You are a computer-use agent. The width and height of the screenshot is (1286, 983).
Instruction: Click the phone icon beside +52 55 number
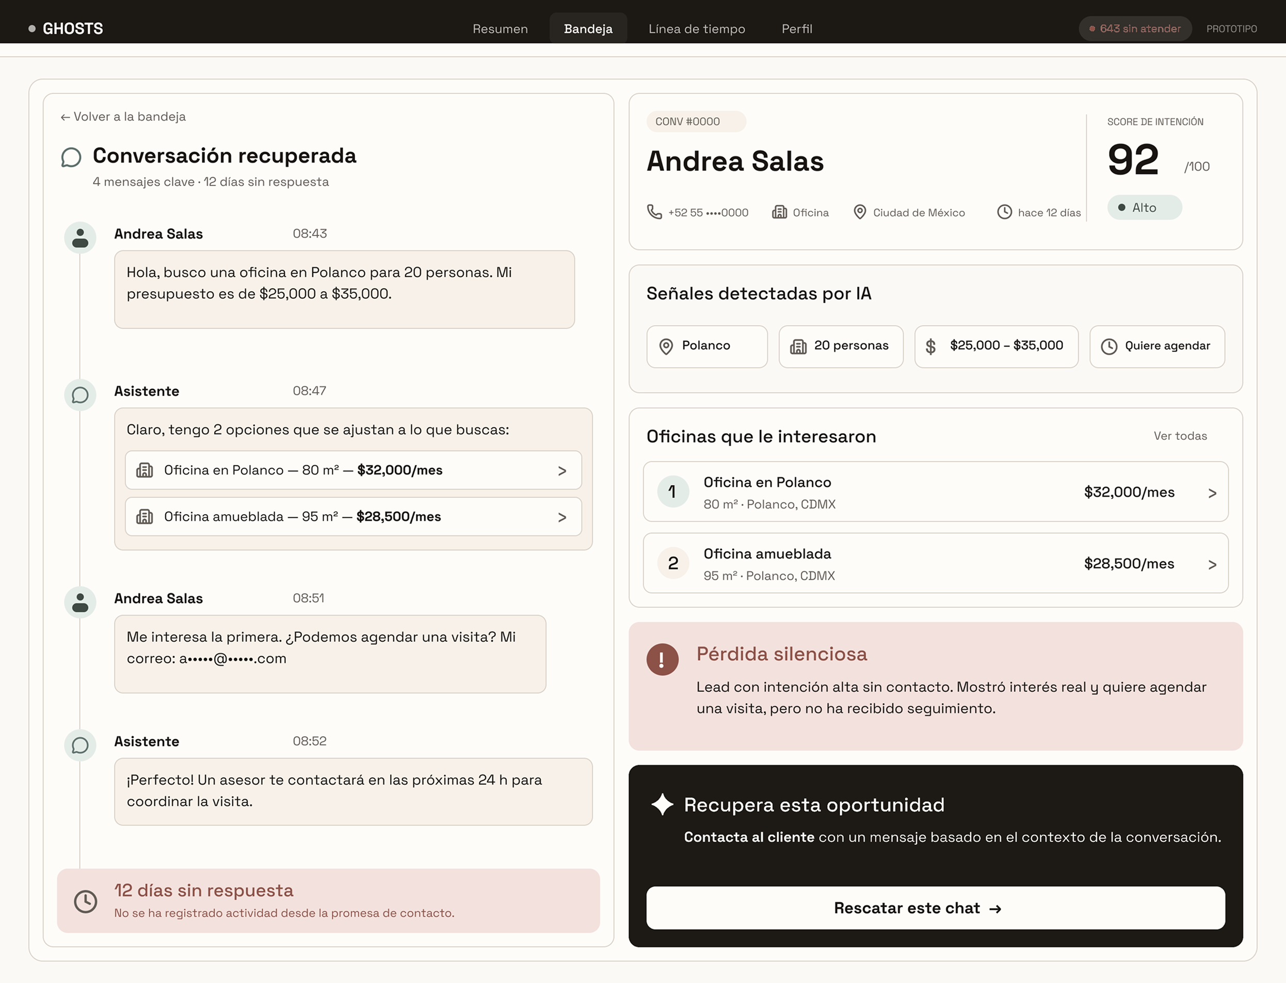tap(654, 212)
